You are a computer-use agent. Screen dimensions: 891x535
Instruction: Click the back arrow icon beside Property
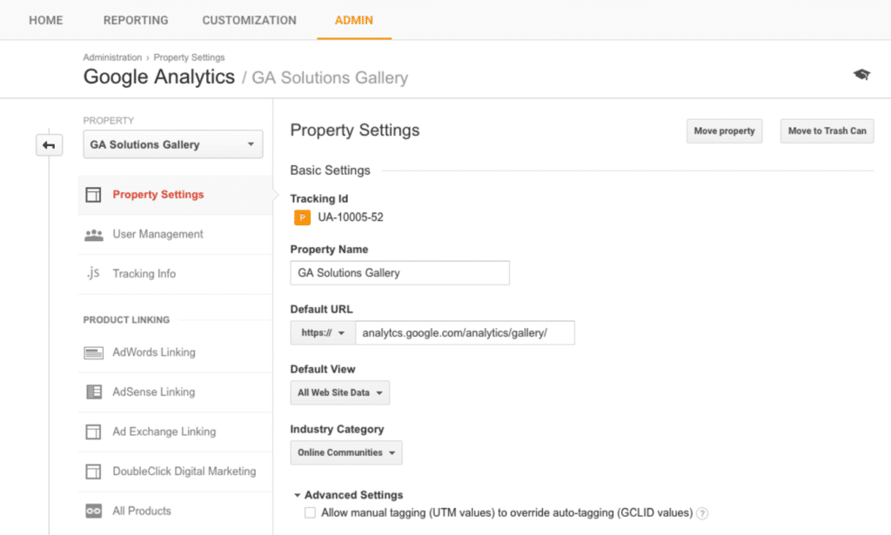pos(49,145)
